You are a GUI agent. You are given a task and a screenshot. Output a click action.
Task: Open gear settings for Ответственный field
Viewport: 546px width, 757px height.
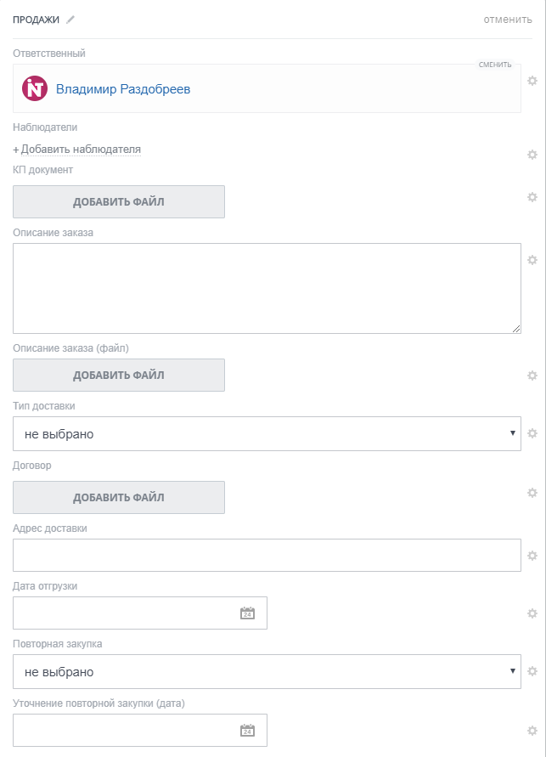(532, 81)
